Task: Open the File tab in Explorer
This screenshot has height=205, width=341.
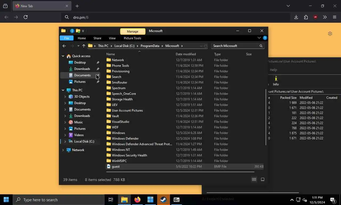Action: click(67, 38)
